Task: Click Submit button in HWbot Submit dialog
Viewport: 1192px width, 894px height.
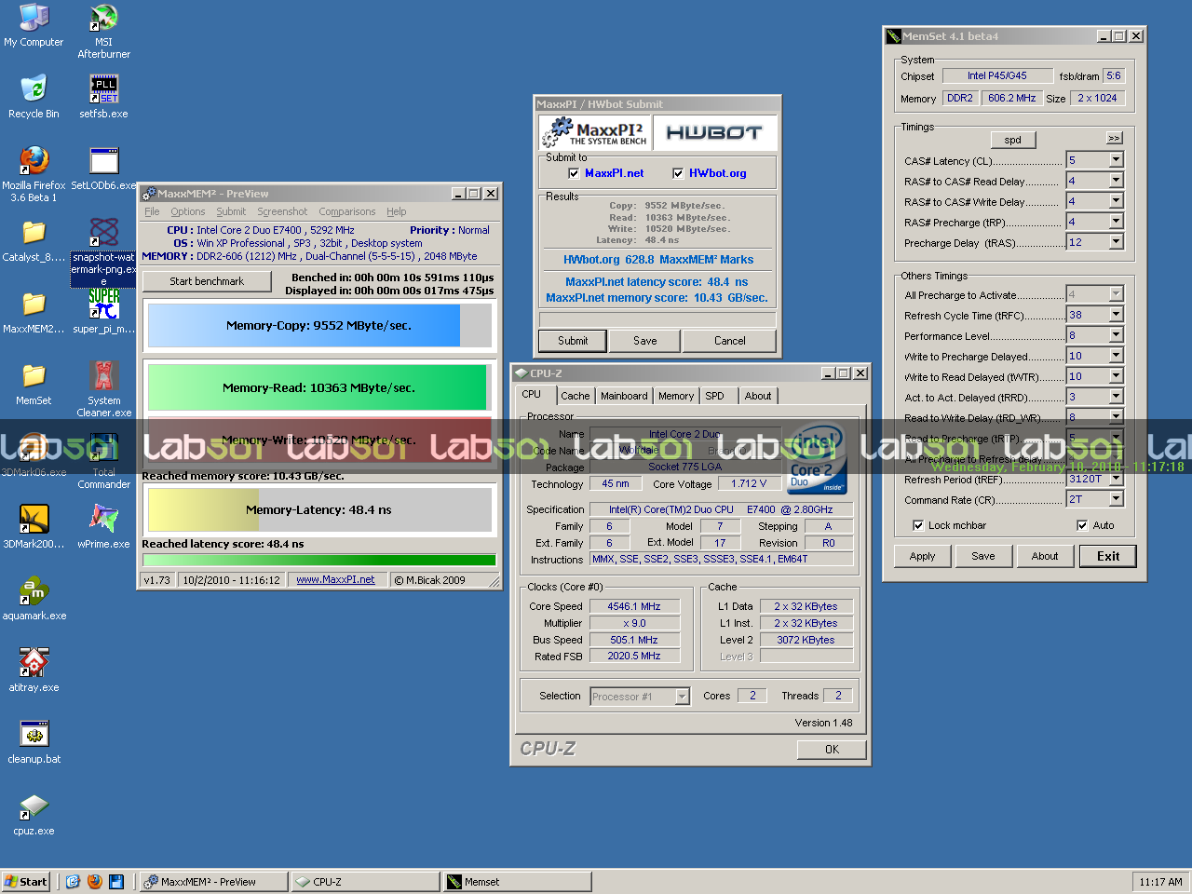Action: pyautogui.click(x=573, y=341)
